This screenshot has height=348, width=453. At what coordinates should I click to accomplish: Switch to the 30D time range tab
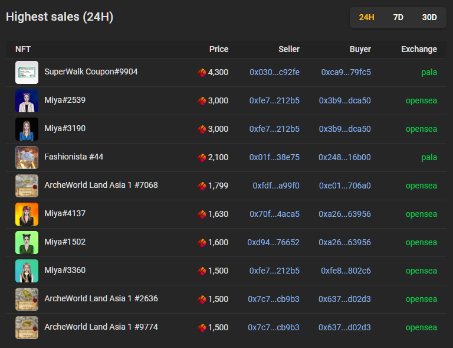pos(429,17)
